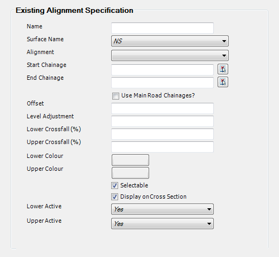Click the Upper Crossfall (%) field
Viewport: 279px width, 257px height.
coord(162,147)
